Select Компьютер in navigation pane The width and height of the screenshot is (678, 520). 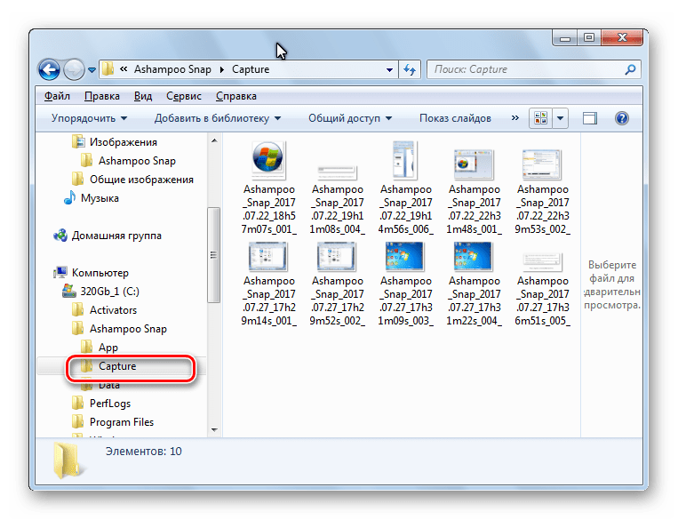[x=100, y=273]
